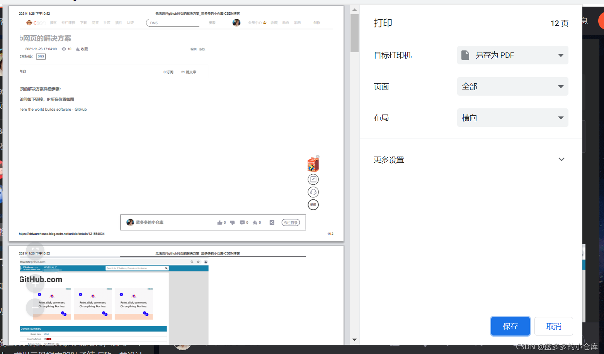Click the preview scrollbar down arrow
The width and height of the screenshot is (604, 354).
[354, 340]
